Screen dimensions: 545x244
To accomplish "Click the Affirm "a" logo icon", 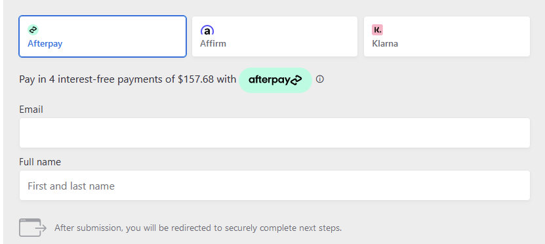I will (x=207, y=30).
